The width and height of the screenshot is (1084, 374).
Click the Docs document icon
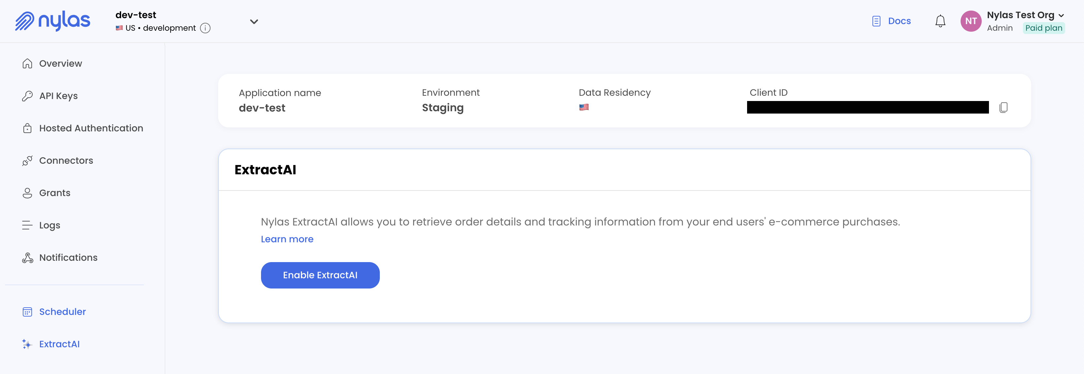pos(876,21)
